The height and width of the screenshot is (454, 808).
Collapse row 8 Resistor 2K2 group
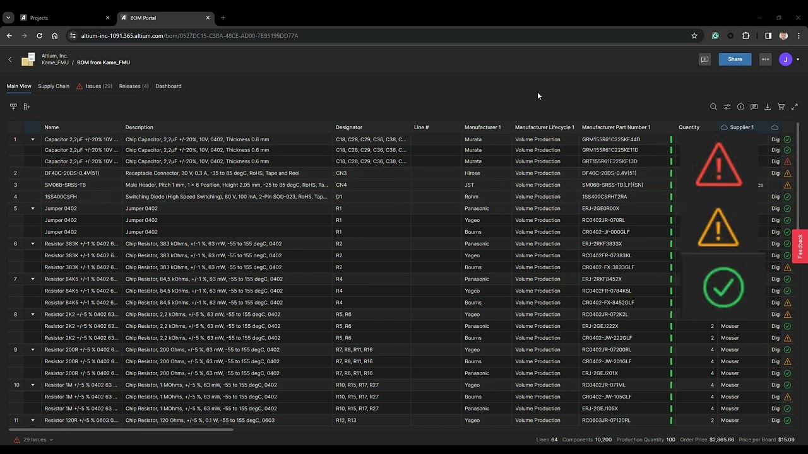[x=33, y=315]
